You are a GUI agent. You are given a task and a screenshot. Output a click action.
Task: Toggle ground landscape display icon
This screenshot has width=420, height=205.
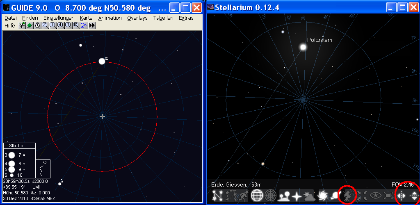[284, 196]
